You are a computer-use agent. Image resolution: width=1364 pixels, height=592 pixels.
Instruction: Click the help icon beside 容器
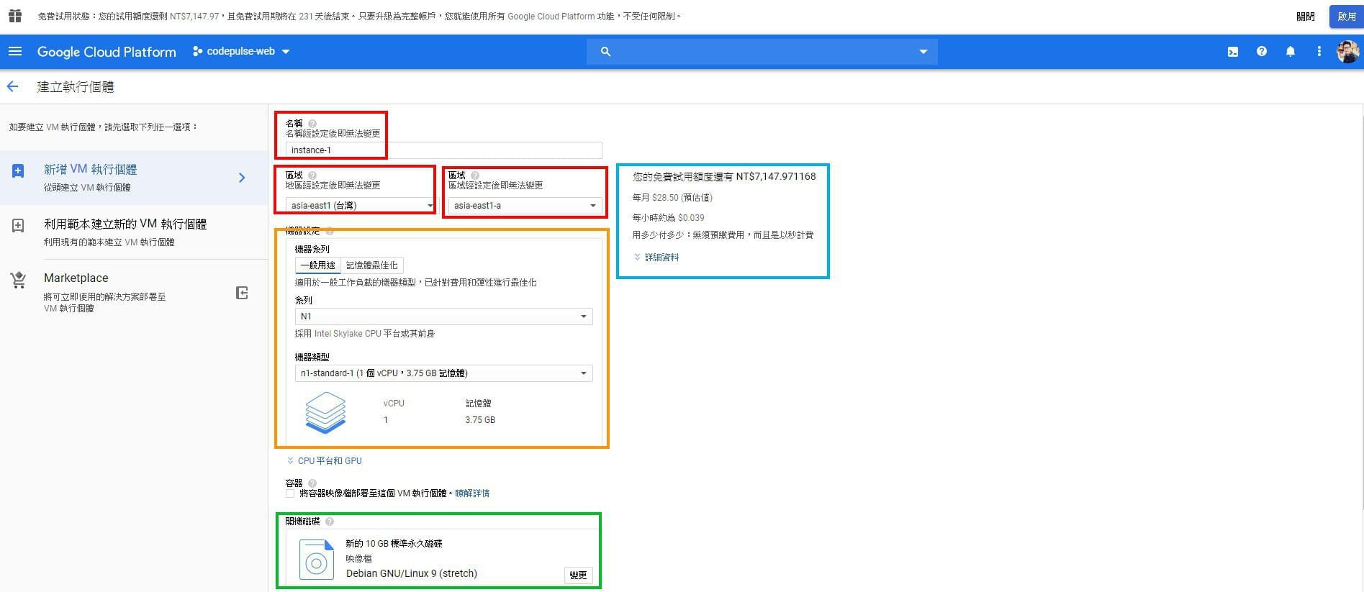point(312,483)
